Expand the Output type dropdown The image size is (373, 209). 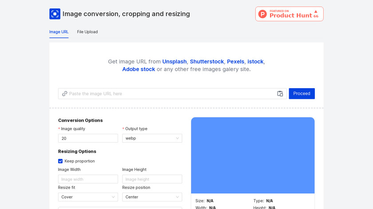pyautogui.click(x=152, y=138)
